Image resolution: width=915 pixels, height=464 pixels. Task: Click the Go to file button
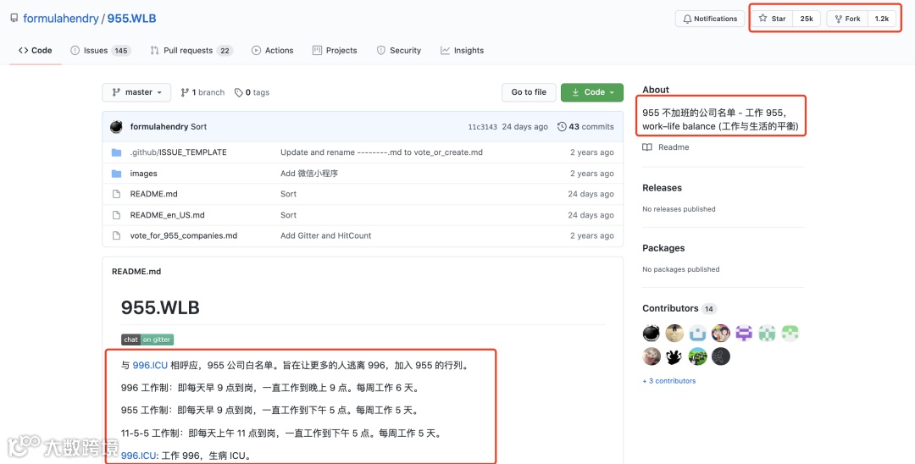click(x=529, y=92)
